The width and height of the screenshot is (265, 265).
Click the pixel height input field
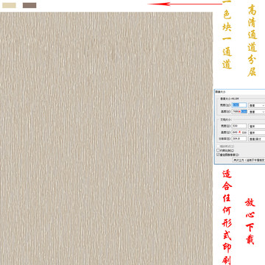[239, 111]
